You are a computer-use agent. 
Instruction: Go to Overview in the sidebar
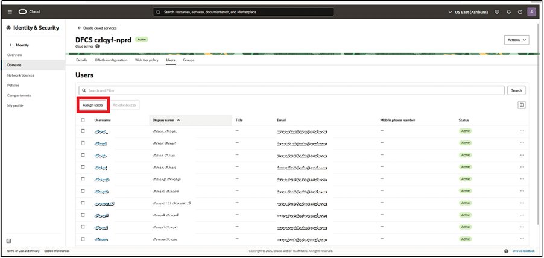pyautogui.click(x=14, y=55)
